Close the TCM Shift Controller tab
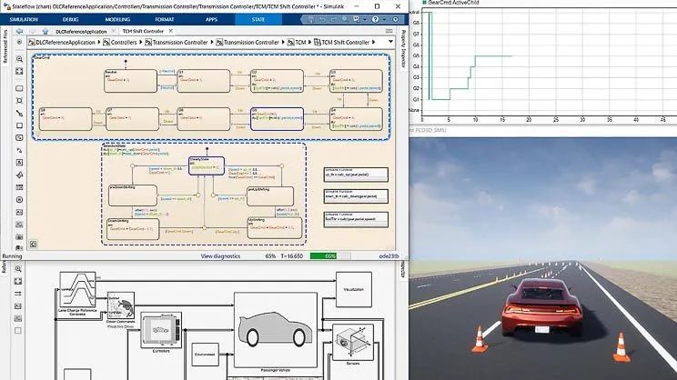 [167, 30]
